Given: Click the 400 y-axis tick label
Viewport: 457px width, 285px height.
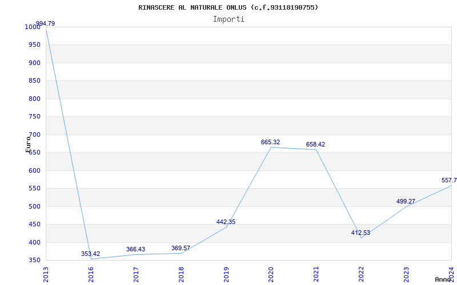Looking at the screenshot, I should pyautogui.click(x=34, y=243).
